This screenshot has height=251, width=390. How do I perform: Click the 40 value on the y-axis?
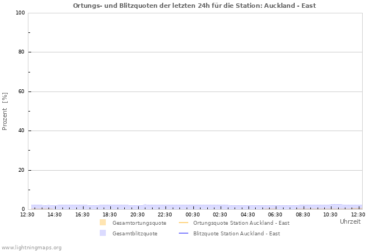[21, 131]
